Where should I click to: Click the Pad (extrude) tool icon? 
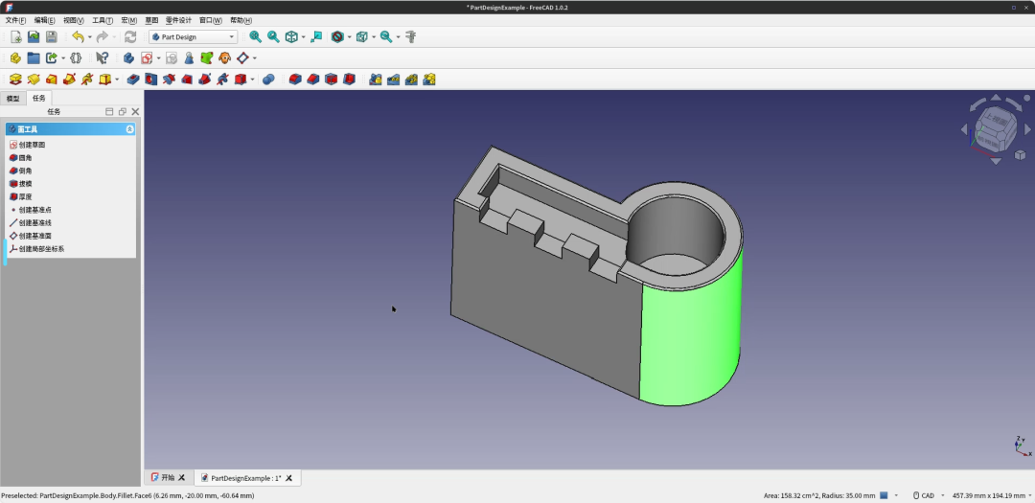16,79
